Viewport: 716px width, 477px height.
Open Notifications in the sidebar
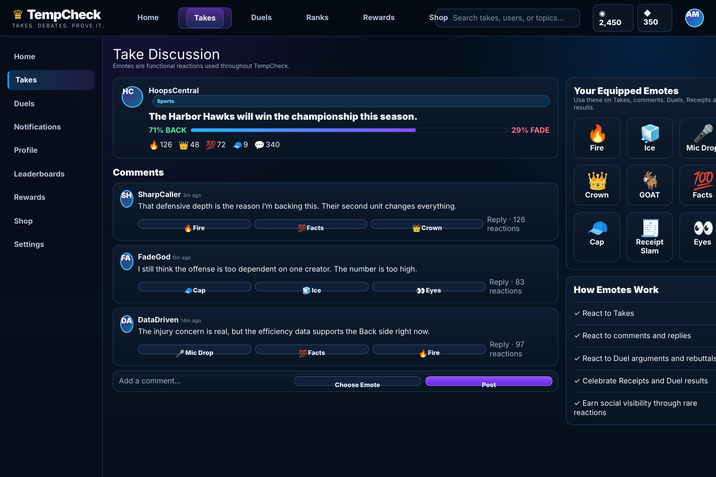click(x=37, y=127)
